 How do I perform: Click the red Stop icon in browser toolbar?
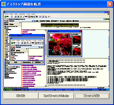click(x=16, y=16)
